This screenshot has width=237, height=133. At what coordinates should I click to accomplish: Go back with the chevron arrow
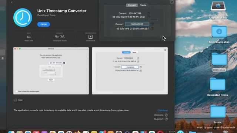coord(12,2)
